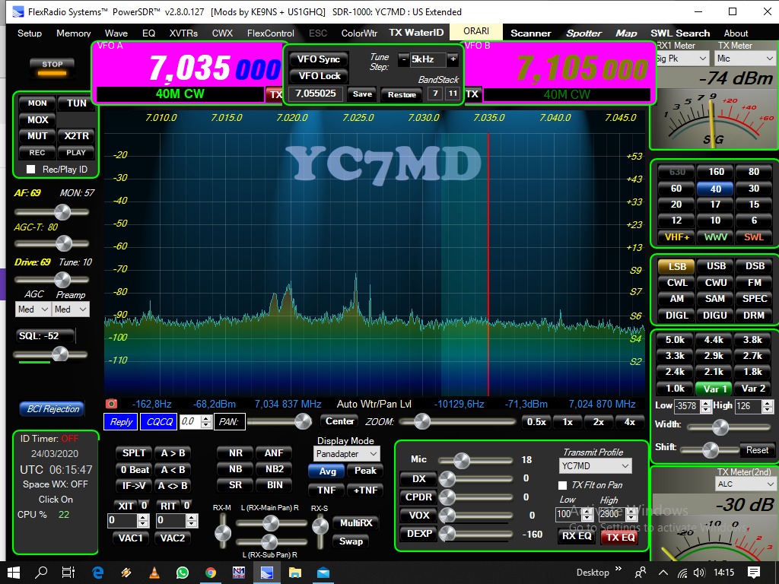Image resolution: width=779 pixels, height=584 pixels.
Task: Open the notification center icon
Action: 754,573
